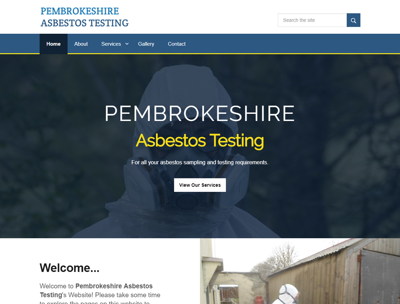This screenshot has width=400, height=304.
Task: Click the large PEMBROKESHIRE hero heading
Action: pyautogui.click(x=200, y=113)
